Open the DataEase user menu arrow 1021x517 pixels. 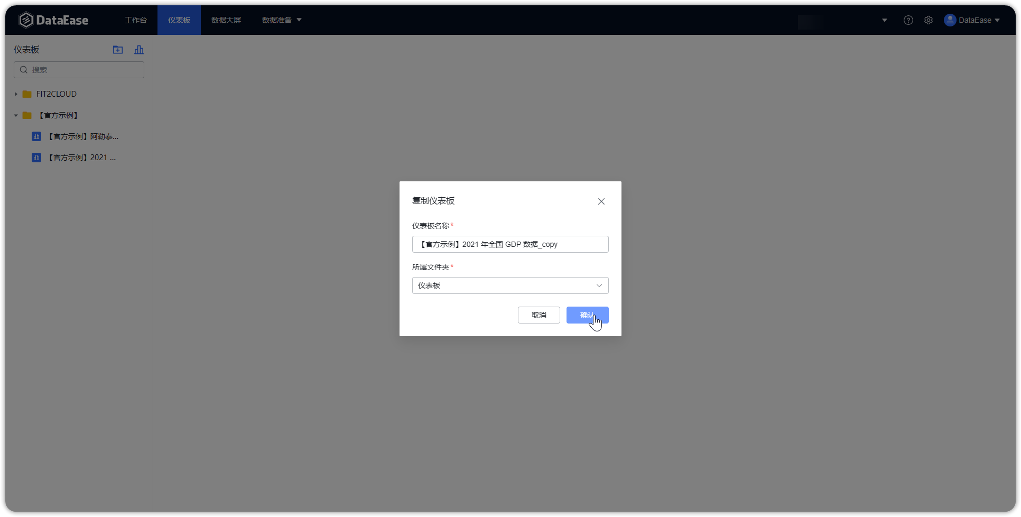point(997,20)
